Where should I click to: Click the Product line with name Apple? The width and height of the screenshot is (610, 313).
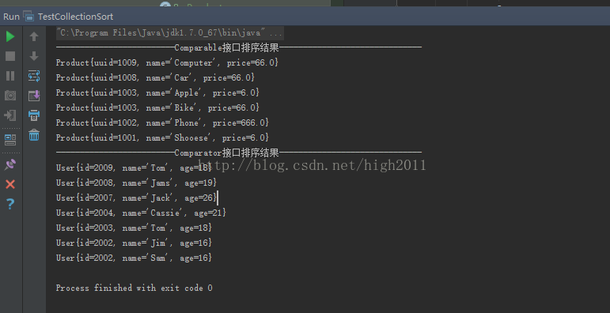157,92
